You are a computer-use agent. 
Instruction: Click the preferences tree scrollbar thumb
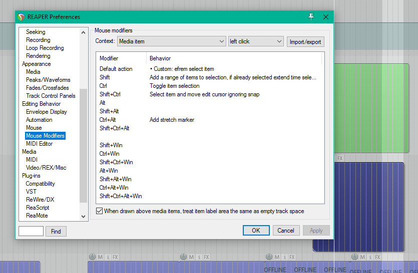click(x=83, y=146)
